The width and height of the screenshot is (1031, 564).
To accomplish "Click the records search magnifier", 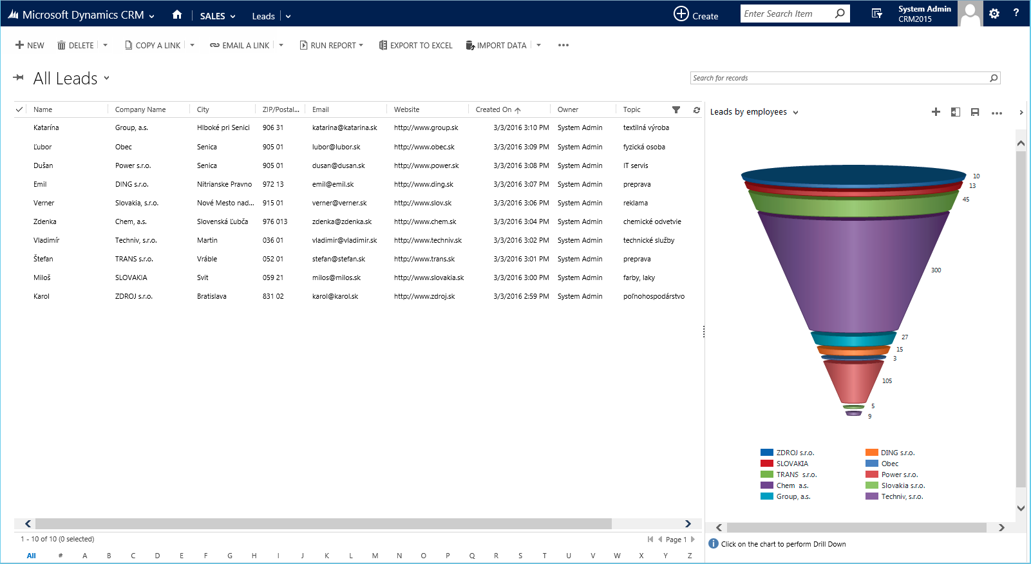I will [x=994, y=78].
